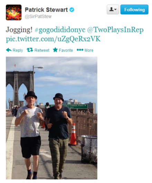Open the Brooklyn Bridge jogging photo

(x=51, y=118)
